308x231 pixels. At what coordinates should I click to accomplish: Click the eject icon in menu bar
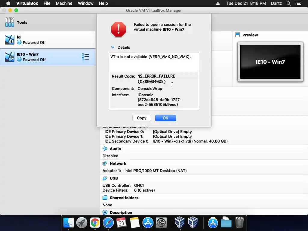point(218,3)
